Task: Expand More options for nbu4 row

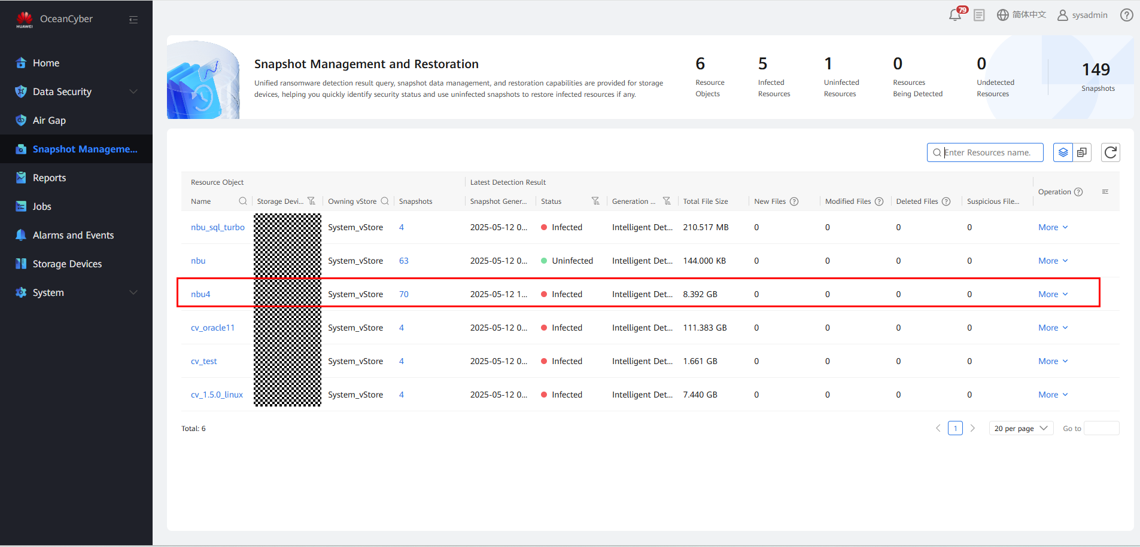Action: (1053, 294)
